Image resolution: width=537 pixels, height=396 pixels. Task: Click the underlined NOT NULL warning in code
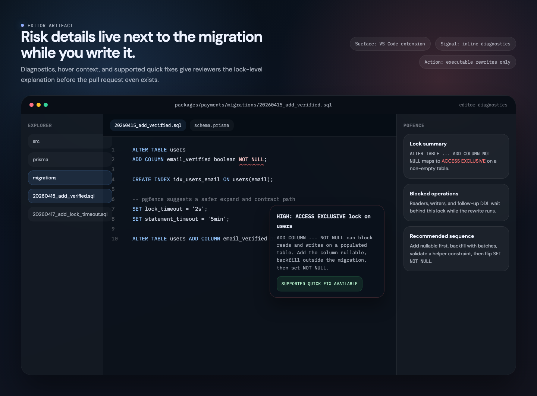click(251, 160)
